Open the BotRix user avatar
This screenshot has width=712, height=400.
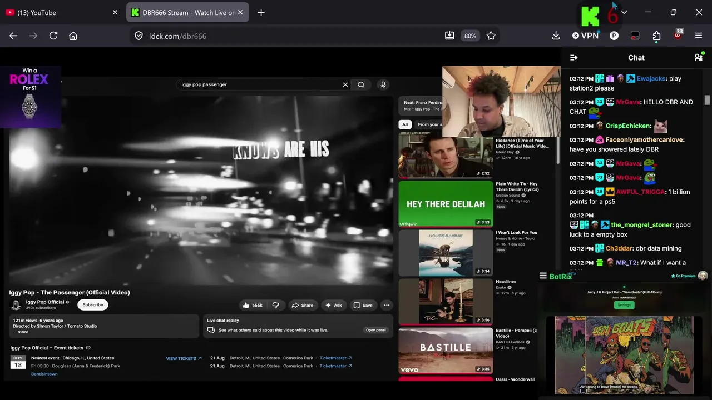[x=703, y=276]
